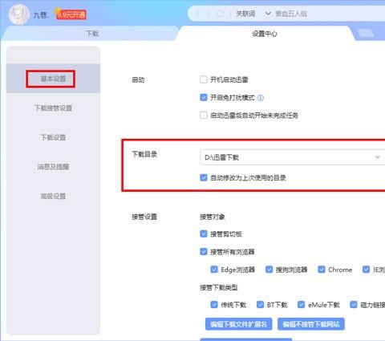The width and height of the screenshot is (385, 341).
Task: Uncheck the 开启免打扰模式 option
Action: pos(204,97)
